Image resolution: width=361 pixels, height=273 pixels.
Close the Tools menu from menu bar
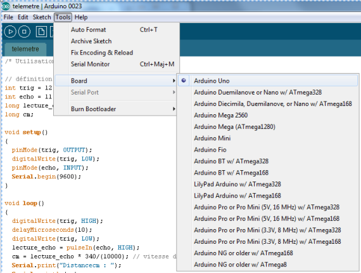[x=63, y=17]
